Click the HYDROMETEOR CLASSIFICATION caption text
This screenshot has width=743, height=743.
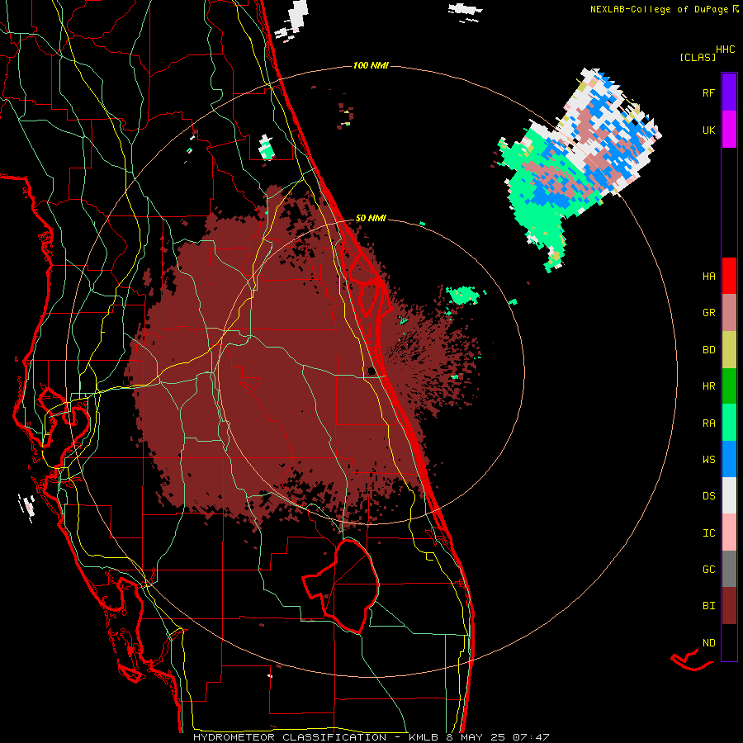coord(290,737)
